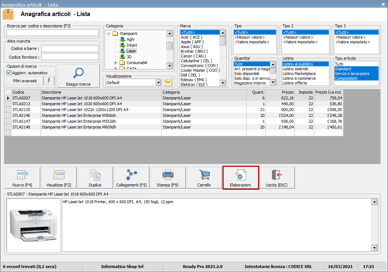
Task: Select row STLAS147 Enterprise M552dn
Action: coord(174,121)
